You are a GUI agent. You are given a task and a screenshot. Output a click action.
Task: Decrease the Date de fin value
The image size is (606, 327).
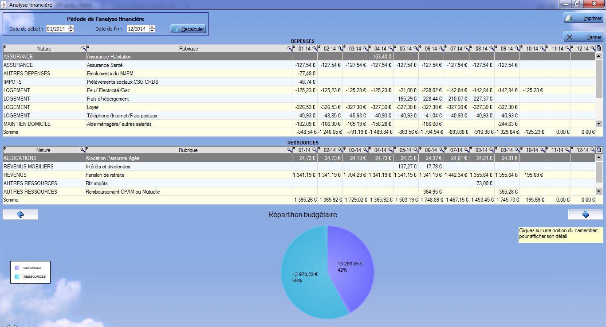tap(152, 31)
